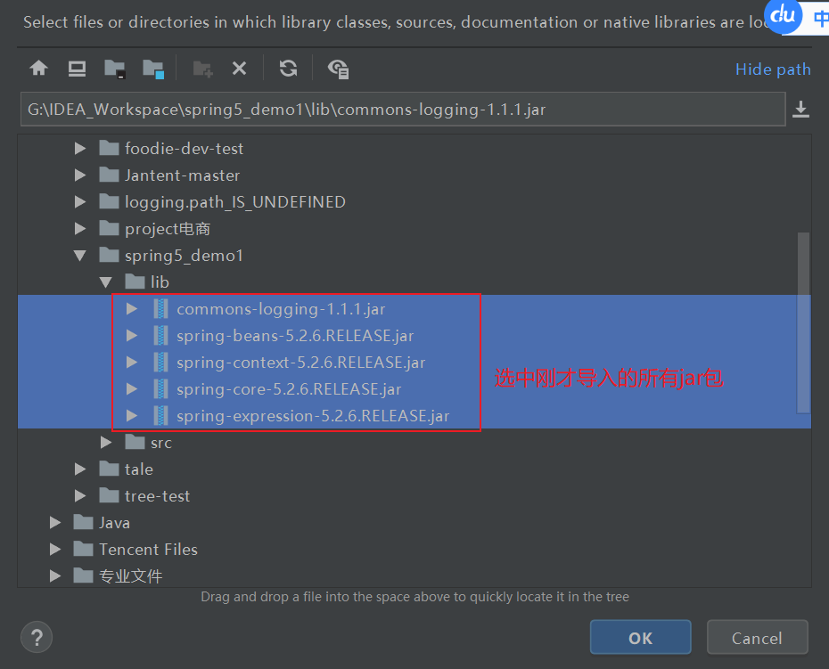Click the path text field
Viewport: 829px width, 669px height.
click(403, 110)
